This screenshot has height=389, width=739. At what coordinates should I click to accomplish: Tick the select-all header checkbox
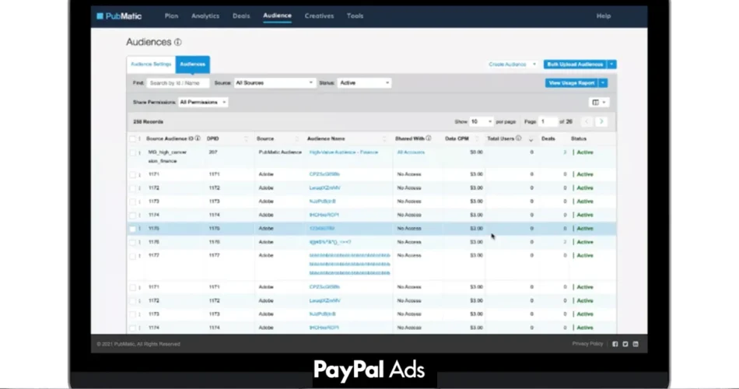132,139
